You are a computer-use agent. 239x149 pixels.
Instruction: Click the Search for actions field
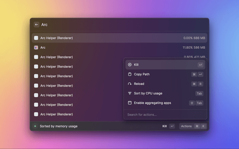(x=165, y=114)
